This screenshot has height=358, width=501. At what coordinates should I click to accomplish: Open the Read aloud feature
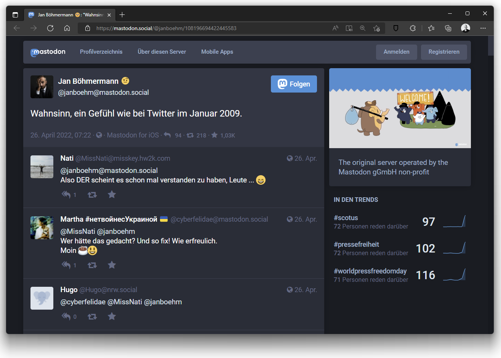pos(335,28)
